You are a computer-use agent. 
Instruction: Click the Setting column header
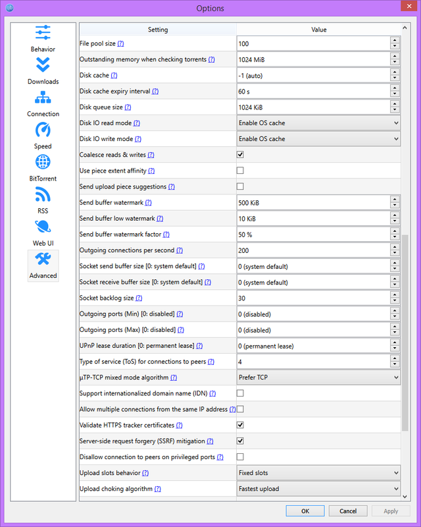click(x=158, y=30)
